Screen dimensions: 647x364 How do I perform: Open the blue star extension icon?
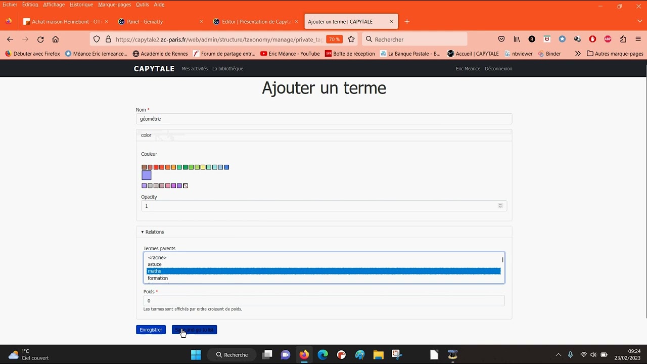562,39
